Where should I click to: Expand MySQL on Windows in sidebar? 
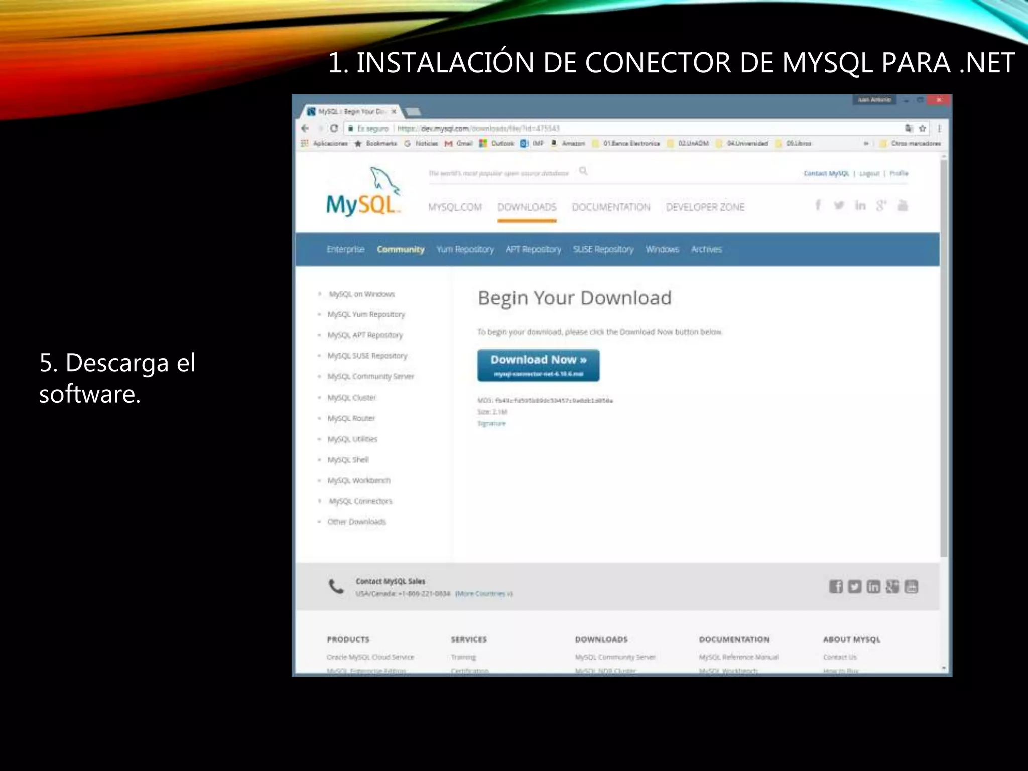pyautogui.click(x=361, y=294)
